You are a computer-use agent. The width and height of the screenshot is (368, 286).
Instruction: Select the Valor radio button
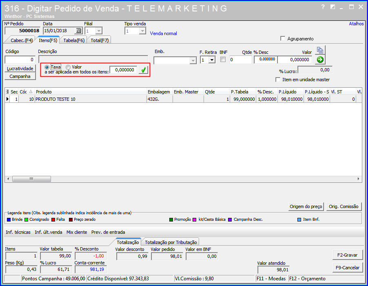(68, 67)
